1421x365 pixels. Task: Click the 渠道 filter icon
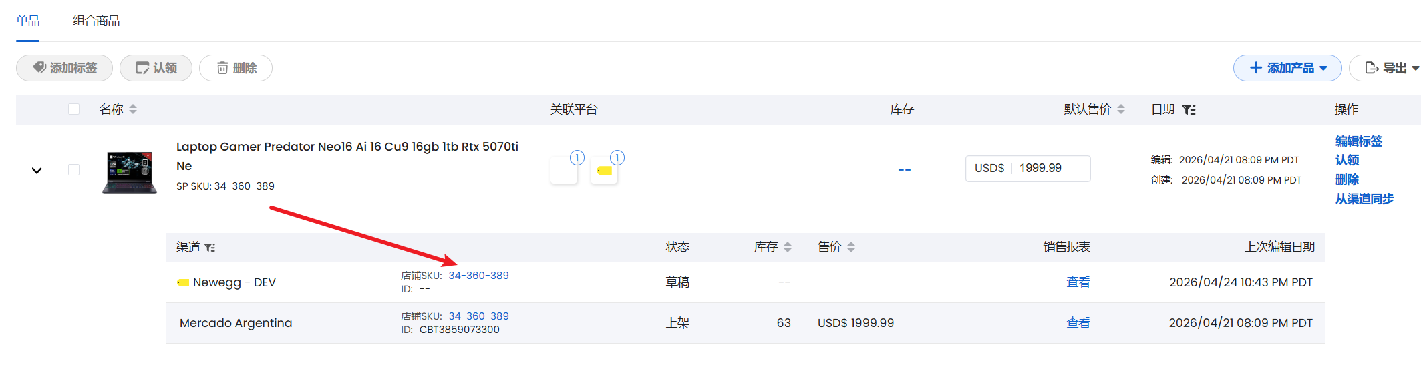click(210, 248)
